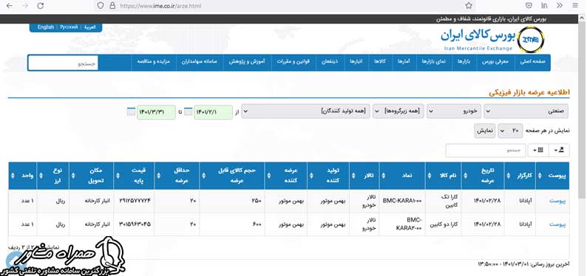This screenshot has width=587, height=276.
Task: Open the آمارها menu item
Action: click(x=404, y=62)
